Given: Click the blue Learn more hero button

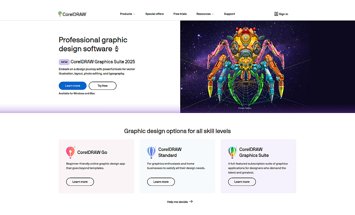Looking at the screenshot, I should (73, 86).
